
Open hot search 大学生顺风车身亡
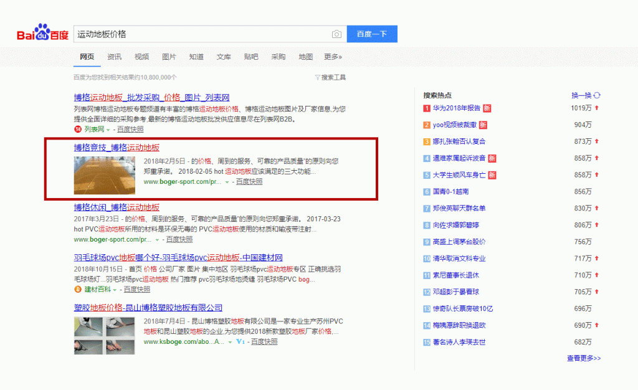459,175
